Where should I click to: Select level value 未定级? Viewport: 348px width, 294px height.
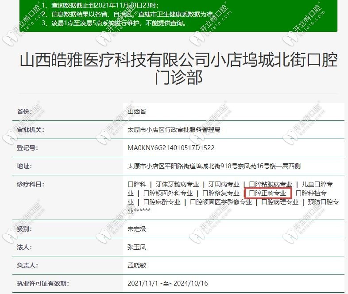click(x=137, y=229)
